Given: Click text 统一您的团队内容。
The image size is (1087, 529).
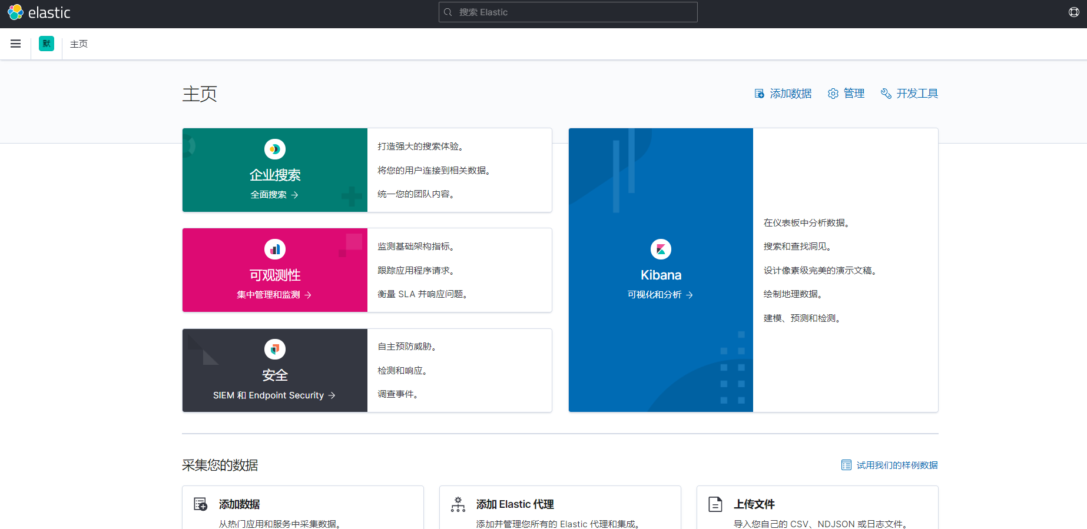Looking at the screenshot, I should coord(417,194).
